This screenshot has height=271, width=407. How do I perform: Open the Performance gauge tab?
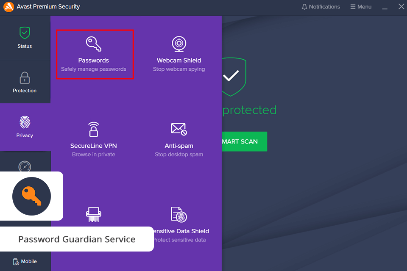25,166
